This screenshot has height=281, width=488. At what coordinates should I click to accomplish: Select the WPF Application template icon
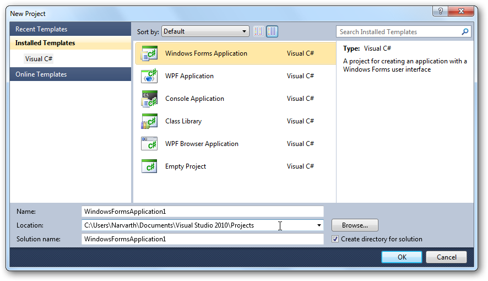149,76
